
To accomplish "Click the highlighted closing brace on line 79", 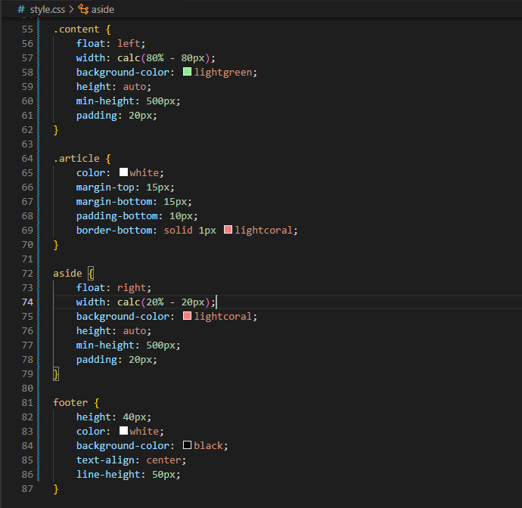I will pos(56,374).
